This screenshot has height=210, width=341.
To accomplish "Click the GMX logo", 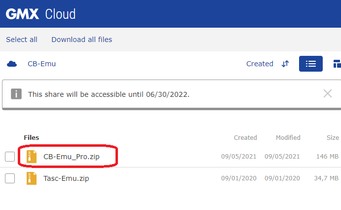I will click(22, 14).
